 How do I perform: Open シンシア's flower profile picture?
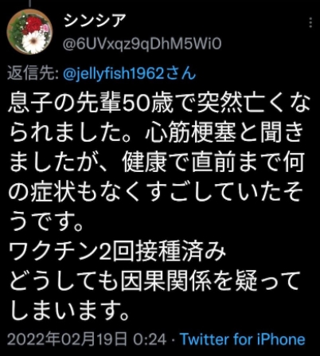click(29, 32)
